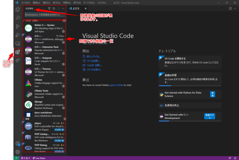Select the PHP Debug extension entry
This screenshot has height=160, width=239.
click(x=44, y=148)
